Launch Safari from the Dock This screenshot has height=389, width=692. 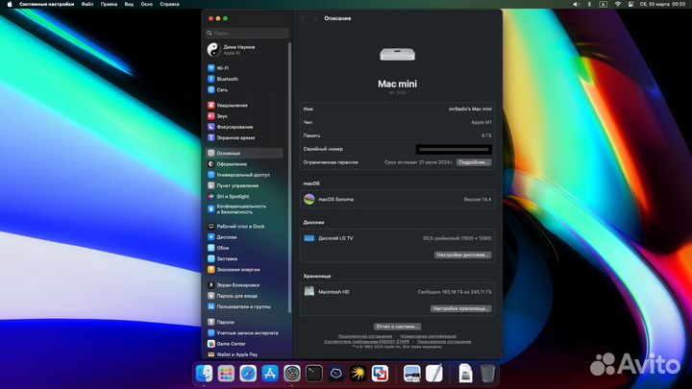[248, 374]
